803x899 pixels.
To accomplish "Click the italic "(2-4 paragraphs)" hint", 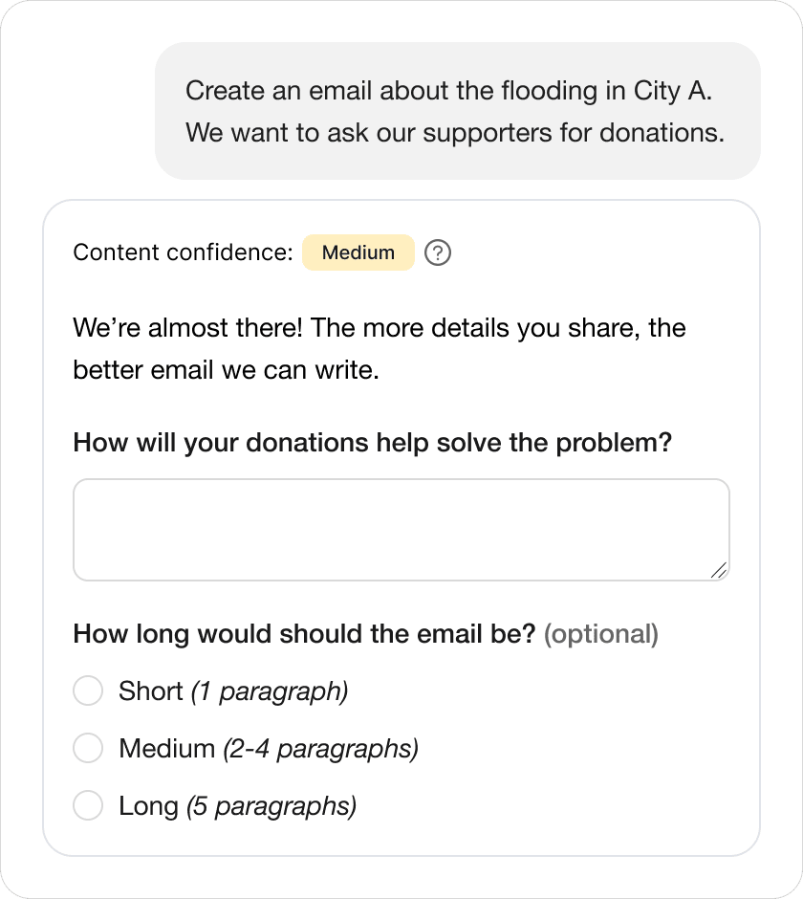I will (320, 748).
